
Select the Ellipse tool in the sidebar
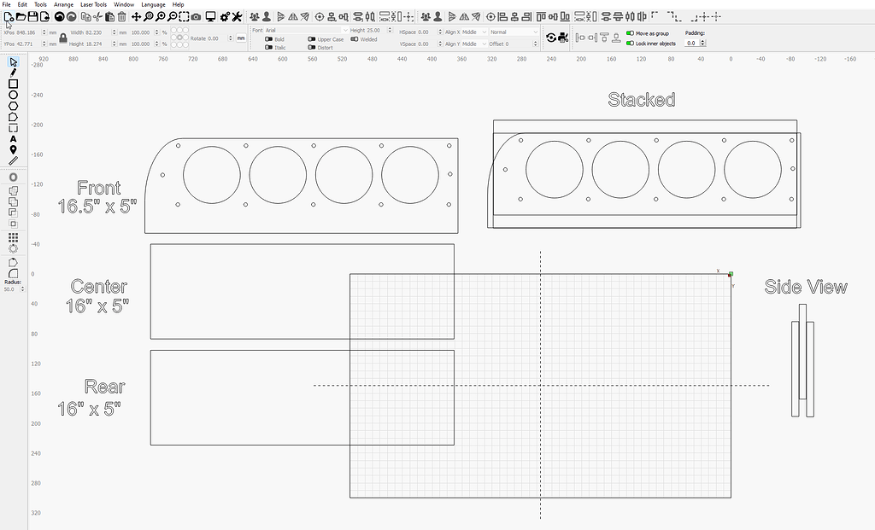12,95
